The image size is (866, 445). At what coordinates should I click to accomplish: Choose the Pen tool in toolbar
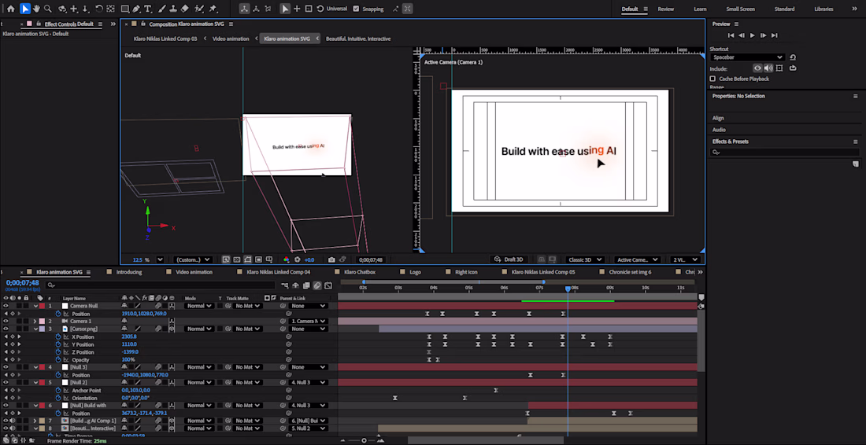[136, 9]
